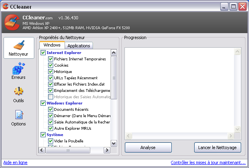Open the Outils tools section
Image resolution: width=249 pixels, height=168 pixels.
(19, 95)
